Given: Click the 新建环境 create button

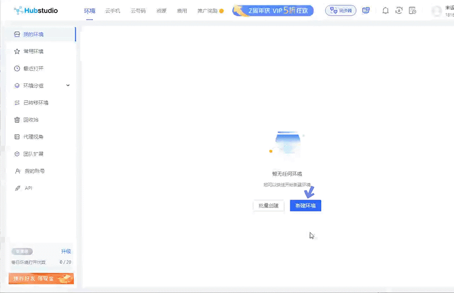Looking at the screenshot, I should coord(305,205).
